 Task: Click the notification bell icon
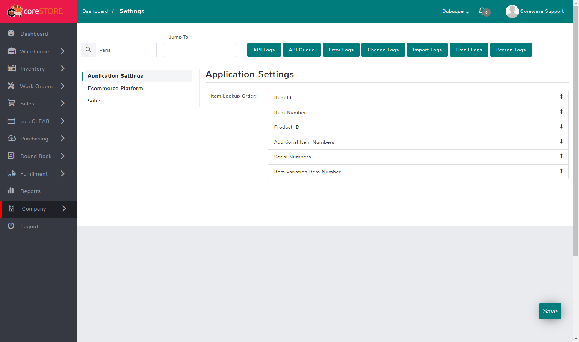click(481, 11)
